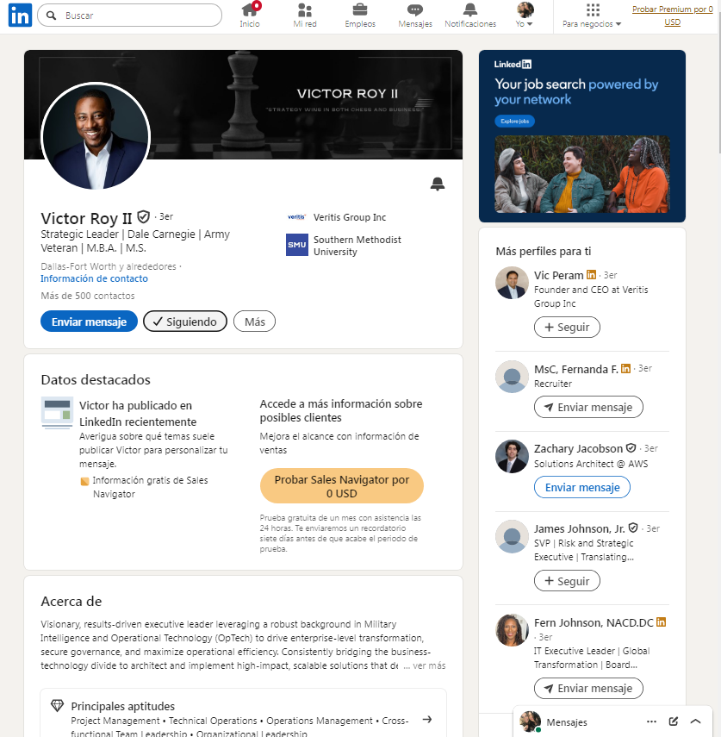Viewport: 721px width, 737px height.
Task: Click Southern Methodist University SMU logo
Action: pos(297,245)
